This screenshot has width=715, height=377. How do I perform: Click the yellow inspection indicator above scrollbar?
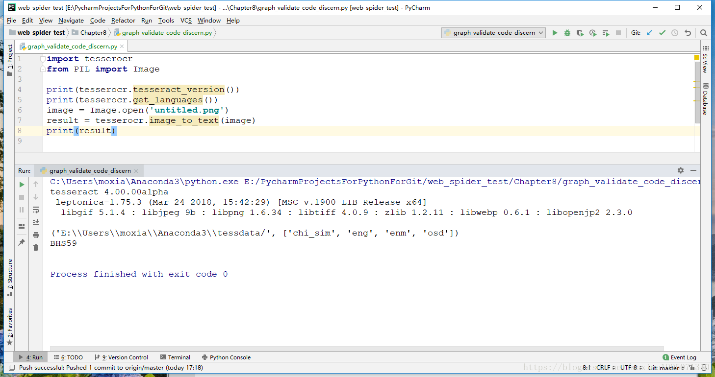click(x=697, y=57)
